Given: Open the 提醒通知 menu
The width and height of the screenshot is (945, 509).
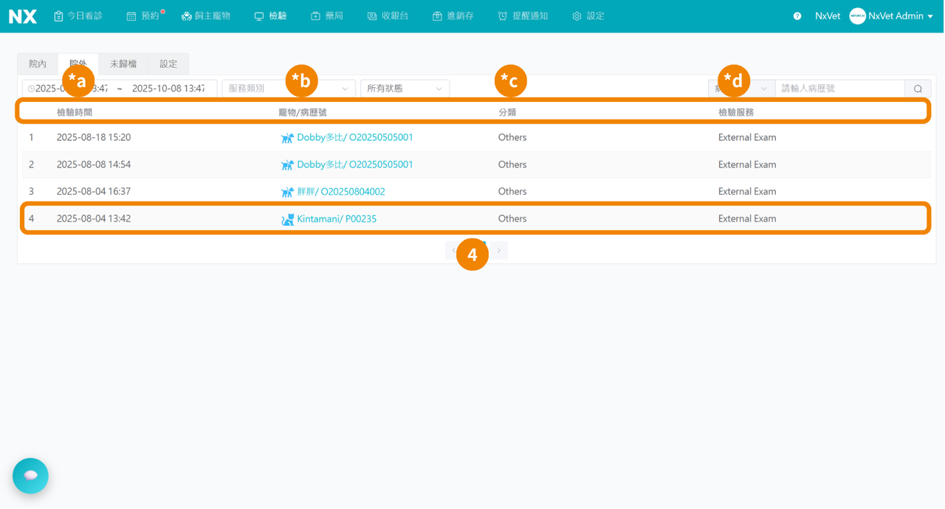Looking at the screenshot, I should point(523,16).
